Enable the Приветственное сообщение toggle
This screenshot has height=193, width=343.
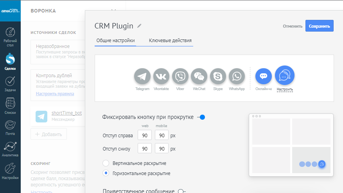pos(181,191)
